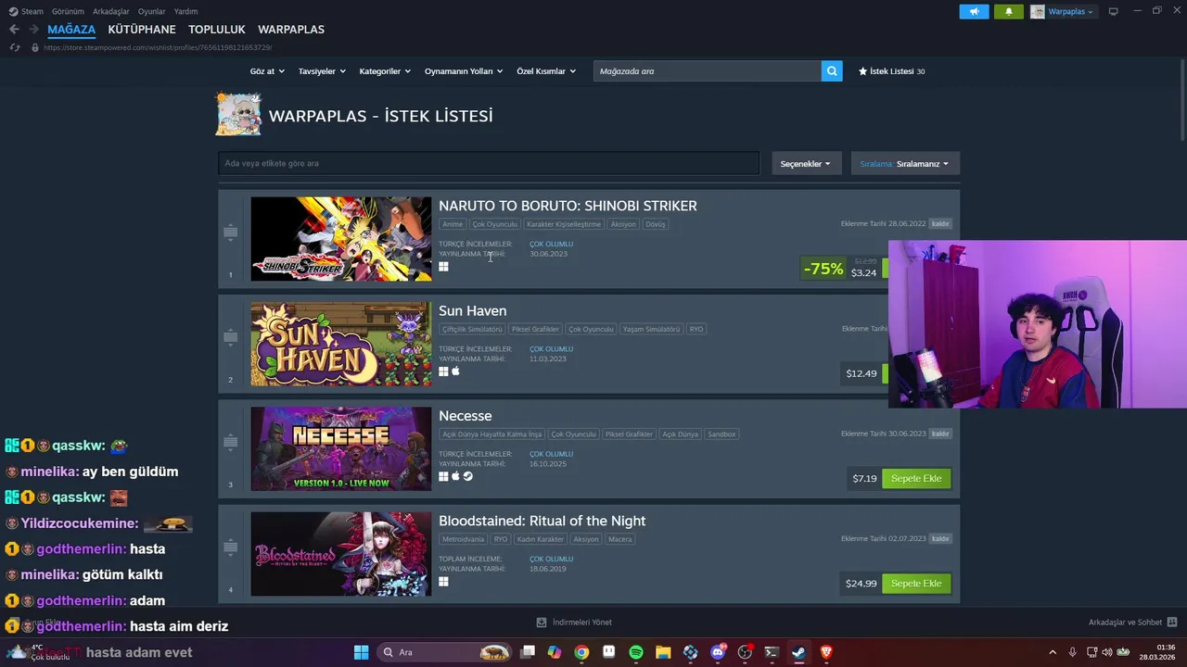The image size is (1187, 667).
Task: Open the Necesse game thumbnail
Action: pos(341,449)
